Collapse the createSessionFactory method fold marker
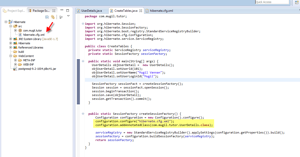This screenshot has width=300, height=157. [83, 113]
